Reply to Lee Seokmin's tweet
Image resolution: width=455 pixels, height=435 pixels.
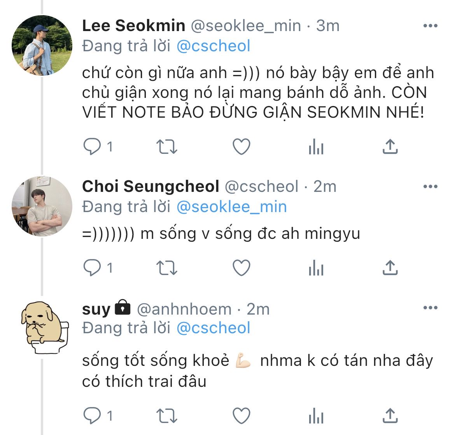pos(93,147)
